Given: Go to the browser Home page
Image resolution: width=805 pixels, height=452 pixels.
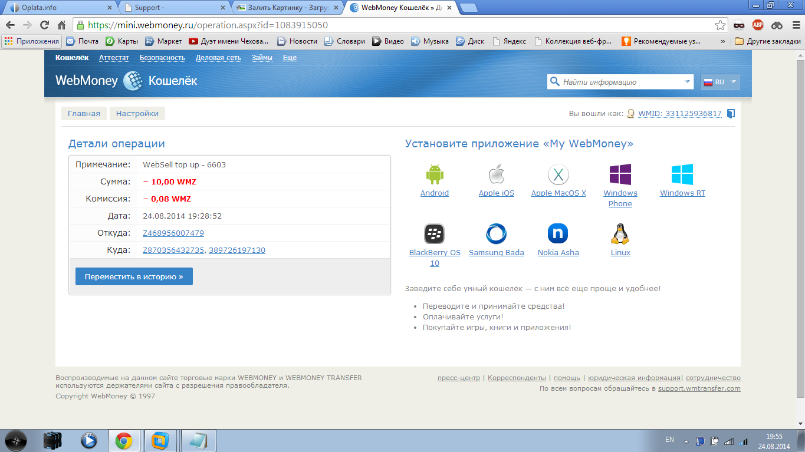Looking at the screenshot, I should pyautogui.click(x=61, y=25).
